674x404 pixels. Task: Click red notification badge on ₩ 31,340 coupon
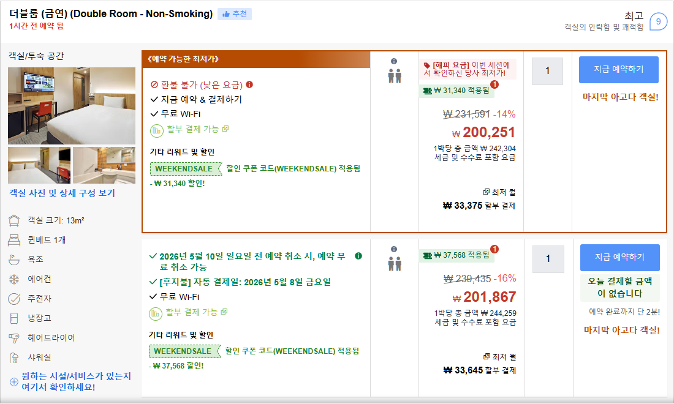pyautogui.click(x=494, y=84)
